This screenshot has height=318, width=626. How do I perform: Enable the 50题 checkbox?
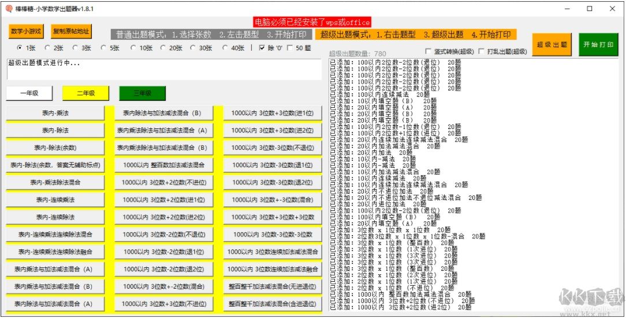[x=290, y=48]
